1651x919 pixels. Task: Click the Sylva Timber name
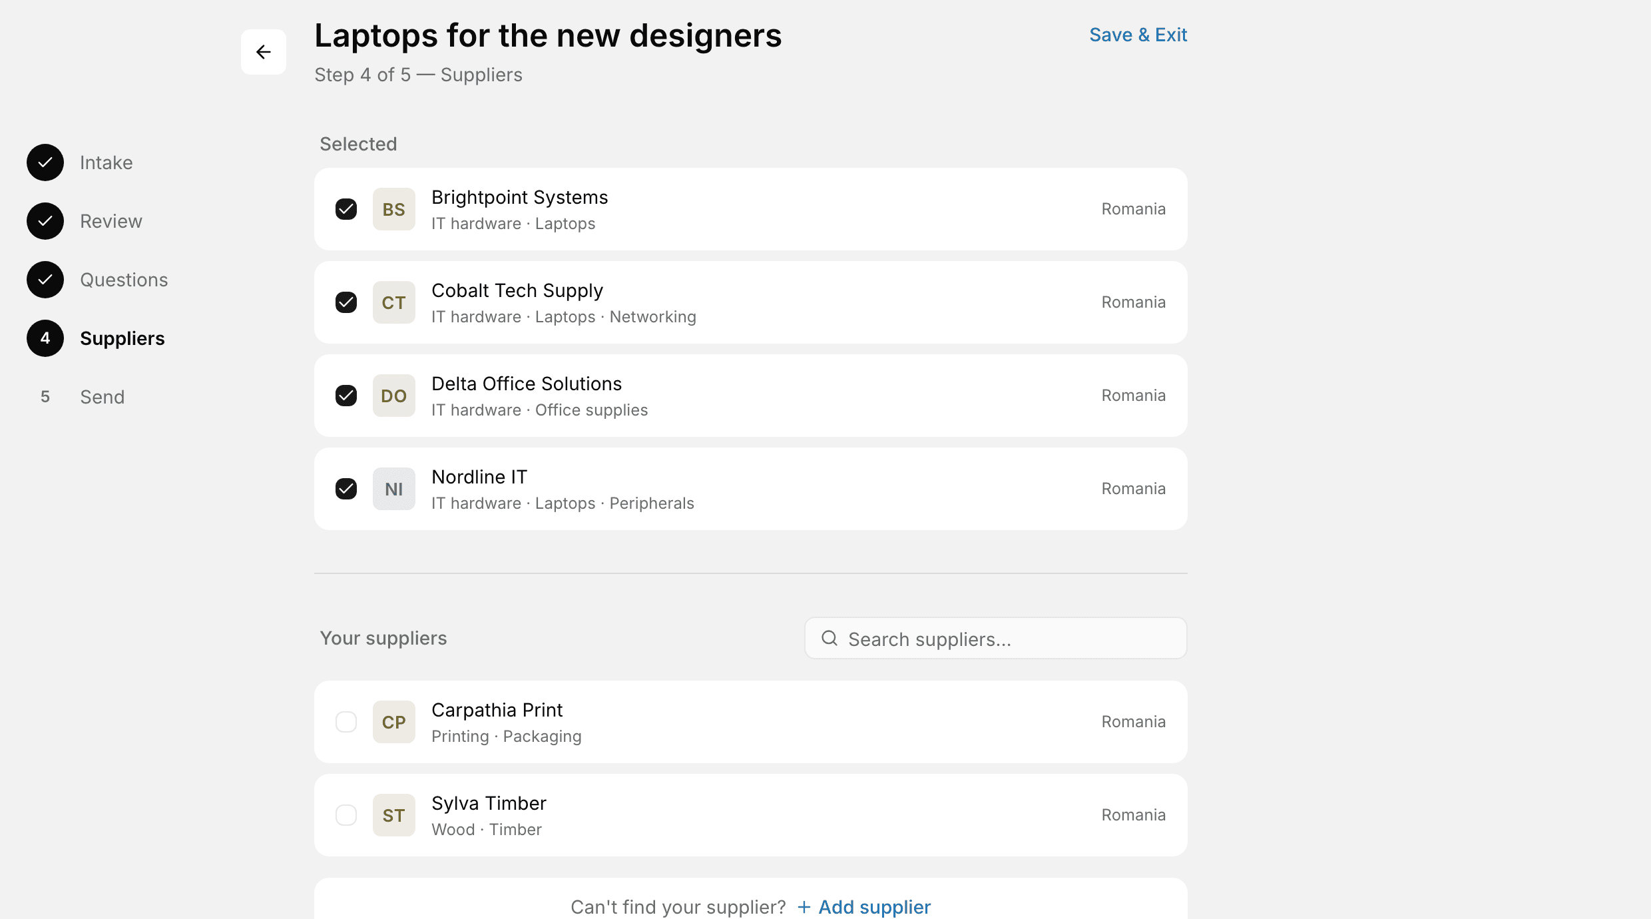click(489, 803)
